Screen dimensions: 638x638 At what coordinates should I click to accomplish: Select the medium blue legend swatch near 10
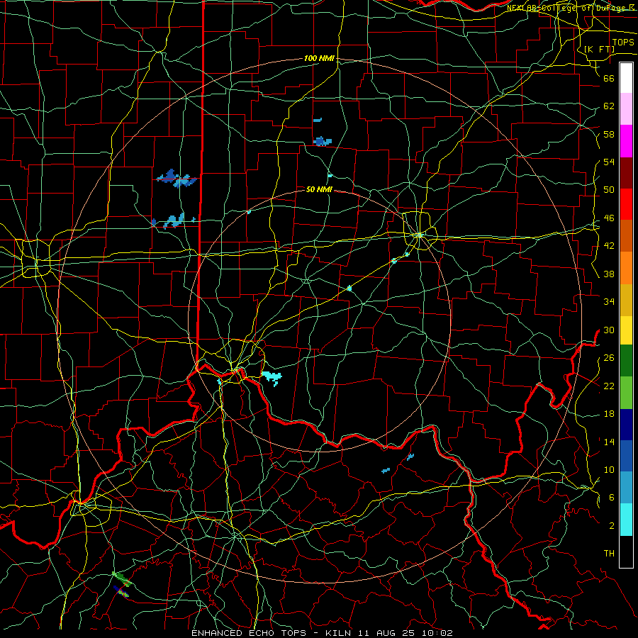(x=626, y=456)
